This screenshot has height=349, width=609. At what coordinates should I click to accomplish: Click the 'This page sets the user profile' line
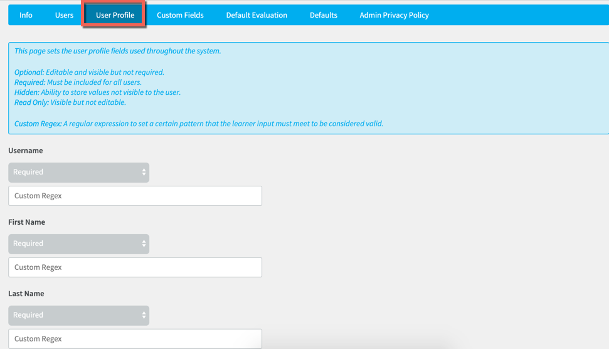(x=118, y=51)
